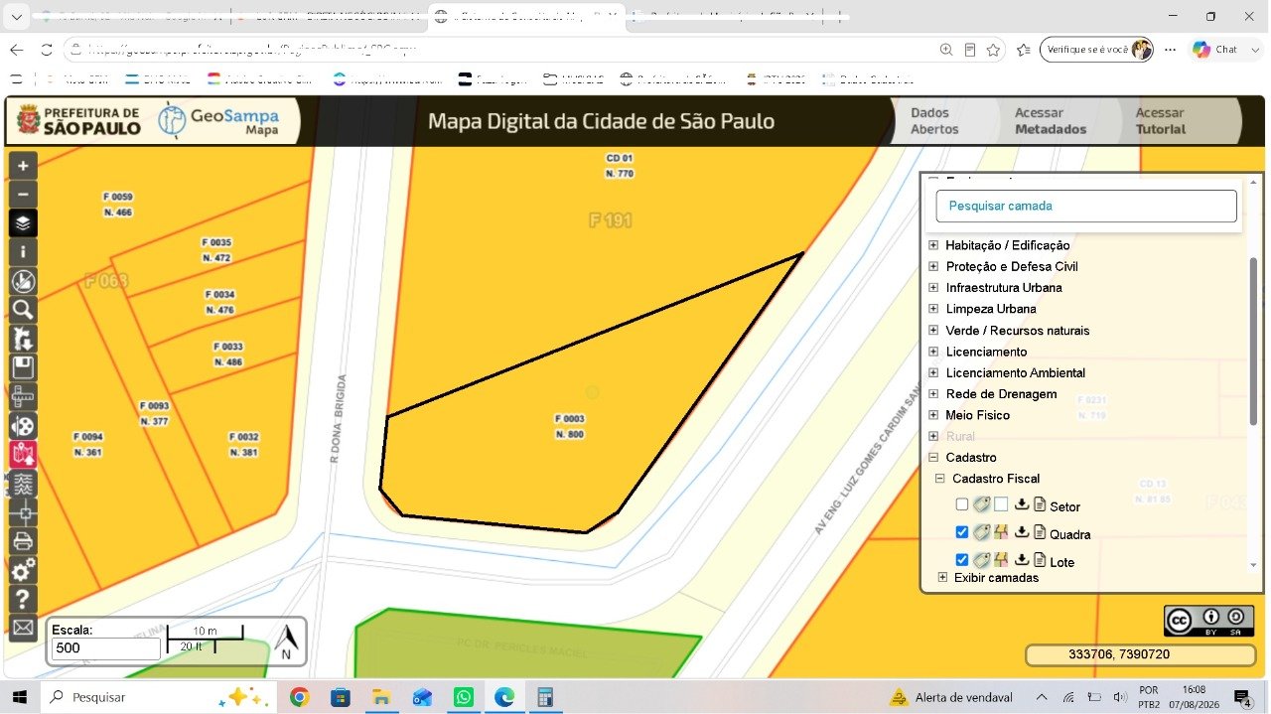The image size is (1271, 714).
Task: Zoom out with the minus map button
Action: tap(23, 195)
